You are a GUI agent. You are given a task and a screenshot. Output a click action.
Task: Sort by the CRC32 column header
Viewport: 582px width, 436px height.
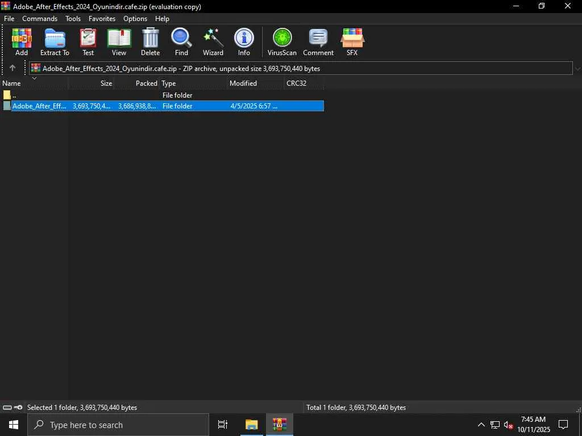(305, 83)
